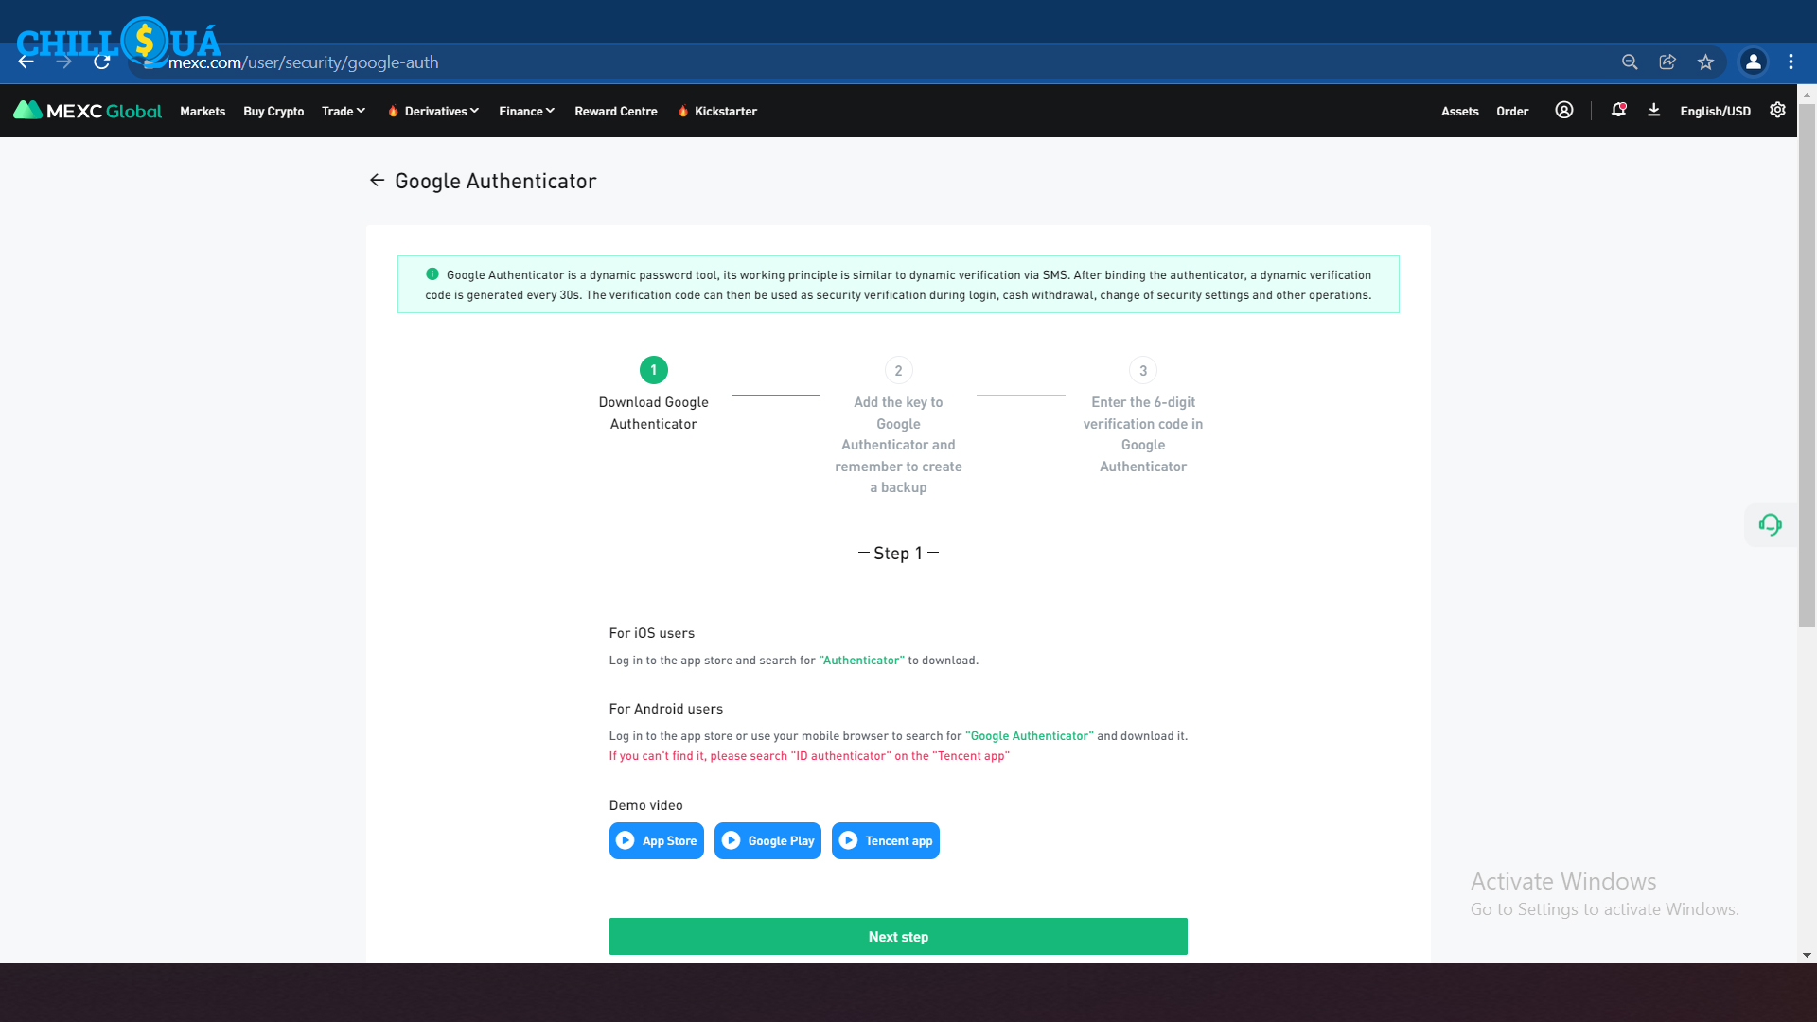Image resolution: width=1817 pixels, height=1022 pixels.
Task: Play the Google Play demo video
Action: pyautogui.click(x=767, y=840)
